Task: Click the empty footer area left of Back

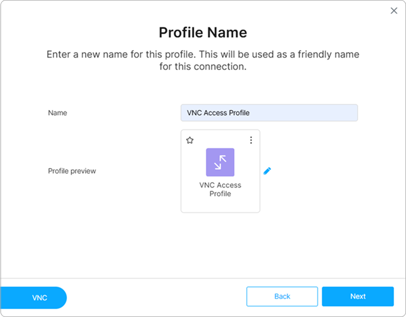Action: click(x=157, y=297)
